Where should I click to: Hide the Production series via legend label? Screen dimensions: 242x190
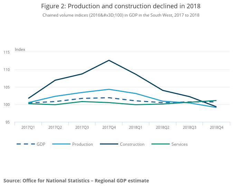tap(82, 144)
